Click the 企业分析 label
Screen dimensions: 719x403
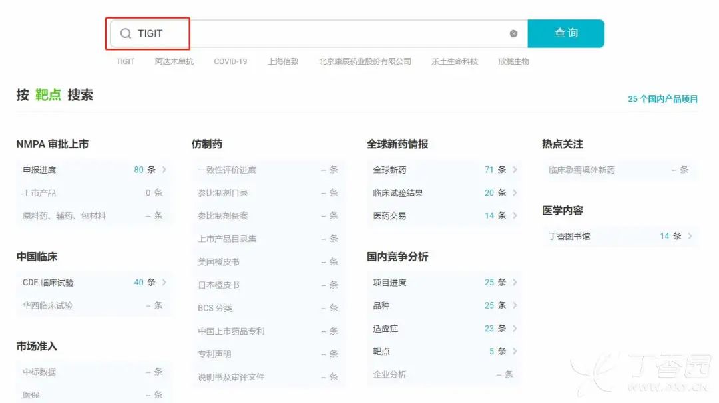389,374
